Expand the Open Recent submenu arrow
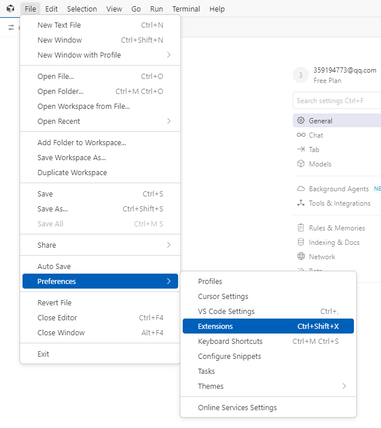Image resolution: width=381 pixels, height=428 pixels. pyautogui.click(x=168, y=122)
